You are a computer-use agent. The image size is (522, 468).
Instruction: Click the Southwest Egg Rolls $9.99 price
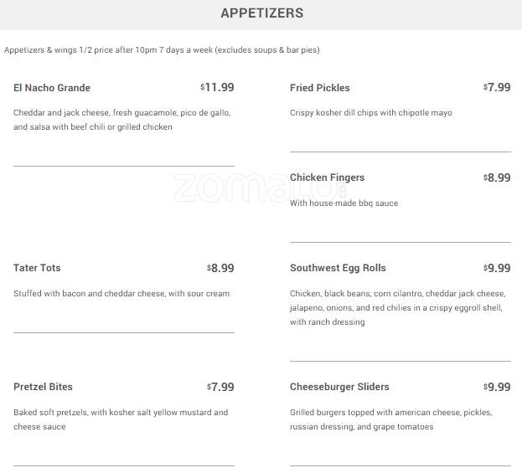[497, 268]
